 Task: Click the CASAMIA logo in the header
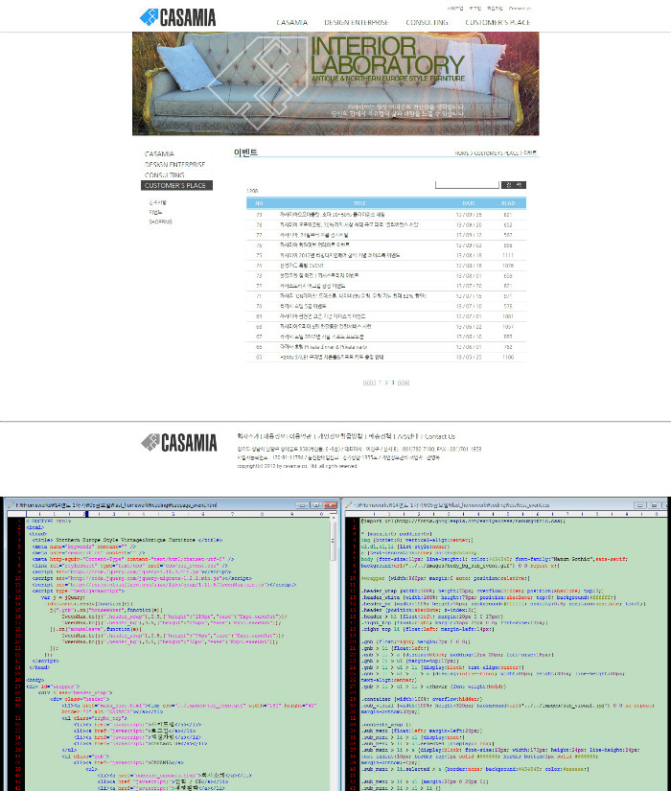tap(177, 16)
